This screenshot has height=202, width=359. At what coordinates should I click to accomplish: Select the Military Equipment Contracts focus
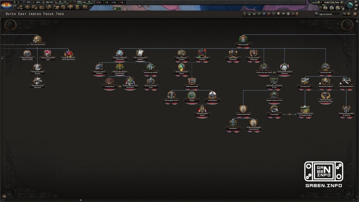pos(202,55)
